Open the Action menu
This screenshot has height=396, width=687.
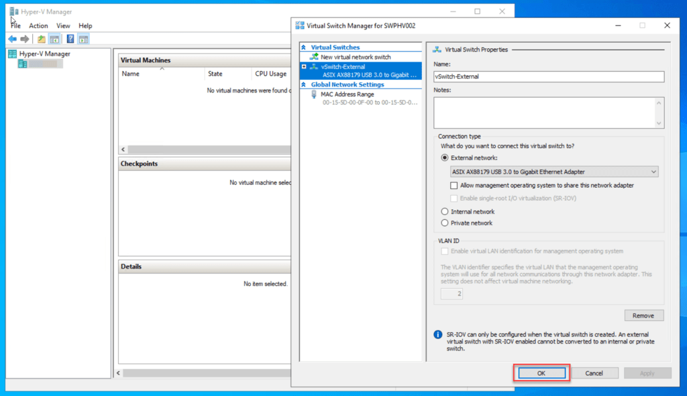(38, 25)
